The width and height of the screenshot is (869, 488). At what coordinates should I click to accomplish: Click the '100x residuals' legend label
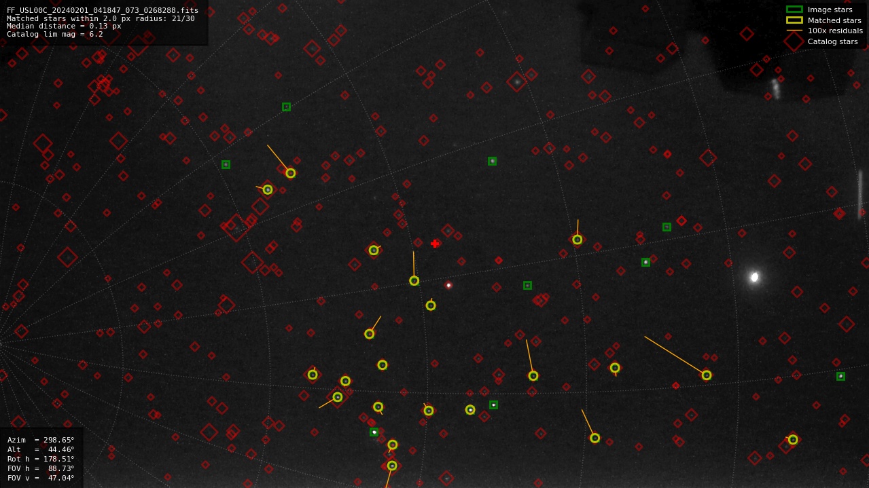(x=835, y=31)
